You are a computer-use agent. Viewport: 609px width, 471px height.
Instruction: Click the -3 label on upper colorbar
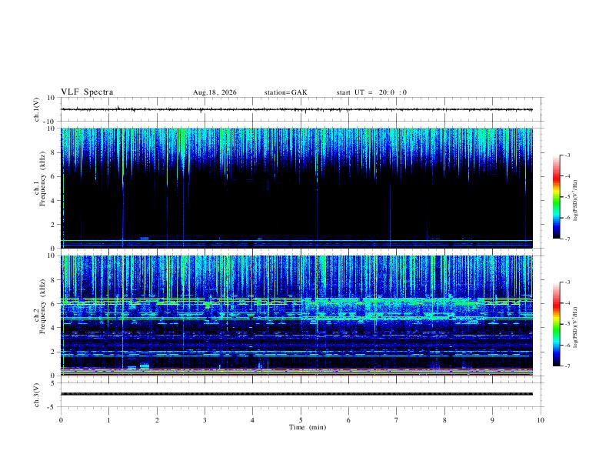coord(567,155)
